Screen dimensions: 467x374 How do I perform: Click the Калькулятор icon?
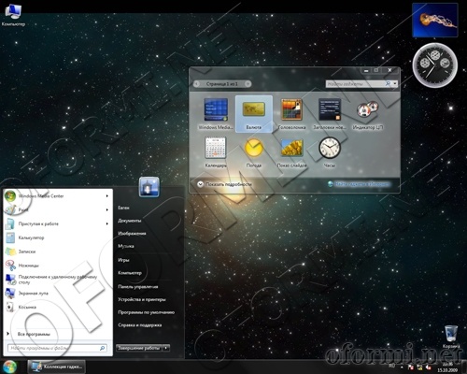tap(10, 237)
